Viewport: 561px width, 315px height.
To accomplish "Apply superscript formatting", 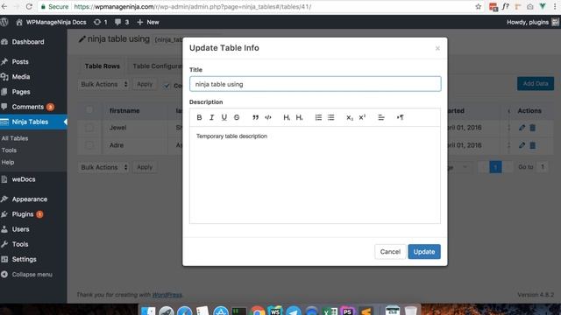I will pyautogui.click(x=362, y=117).
